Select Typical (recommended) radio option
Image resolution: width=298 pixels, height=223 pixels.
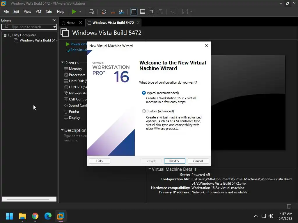(144, 93)
